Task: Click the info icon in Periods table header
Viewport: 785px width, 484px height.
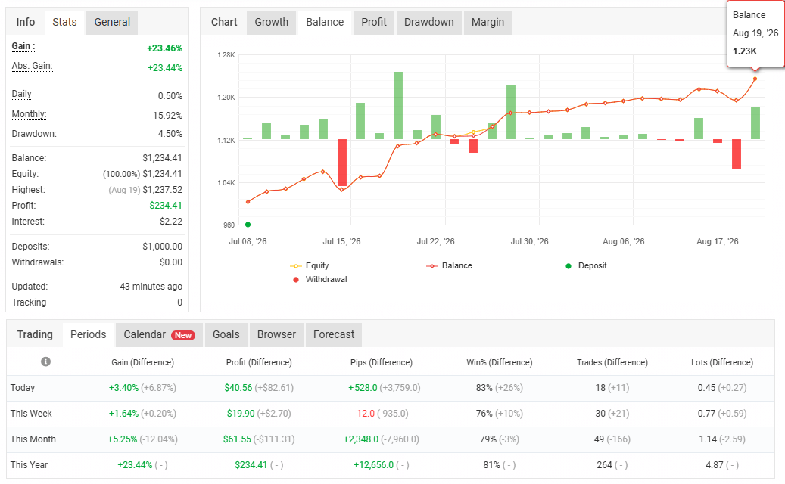Action: pos(45,361)
